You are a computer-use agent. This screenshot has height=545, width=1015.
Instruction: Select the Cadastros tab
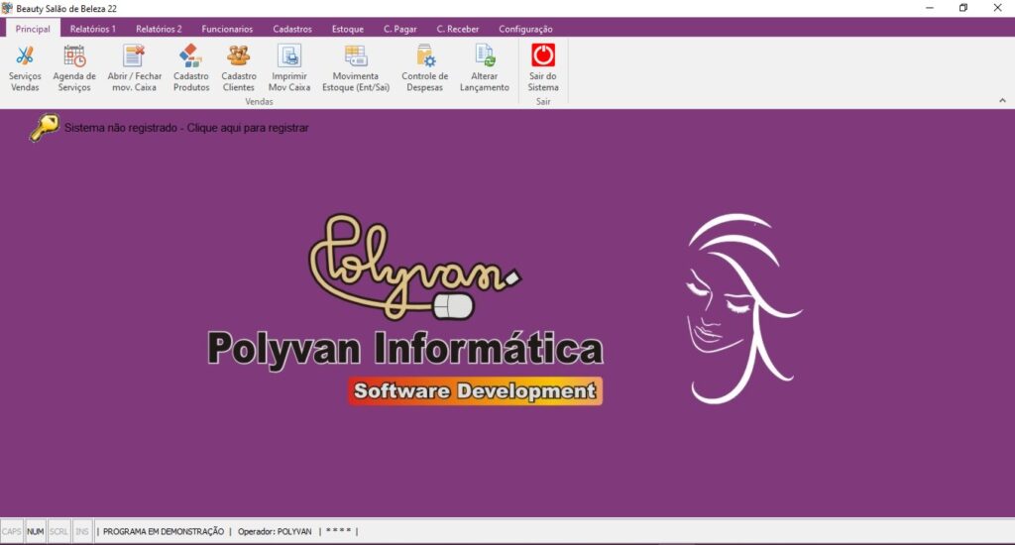pyautogui.click(x=292, y=29)
